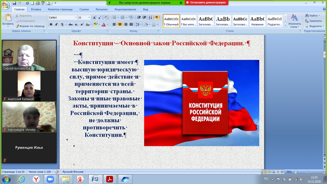327x184 pixels.
Task: Toggle show paragraph marks (¶)
Action: click(156, 18)
